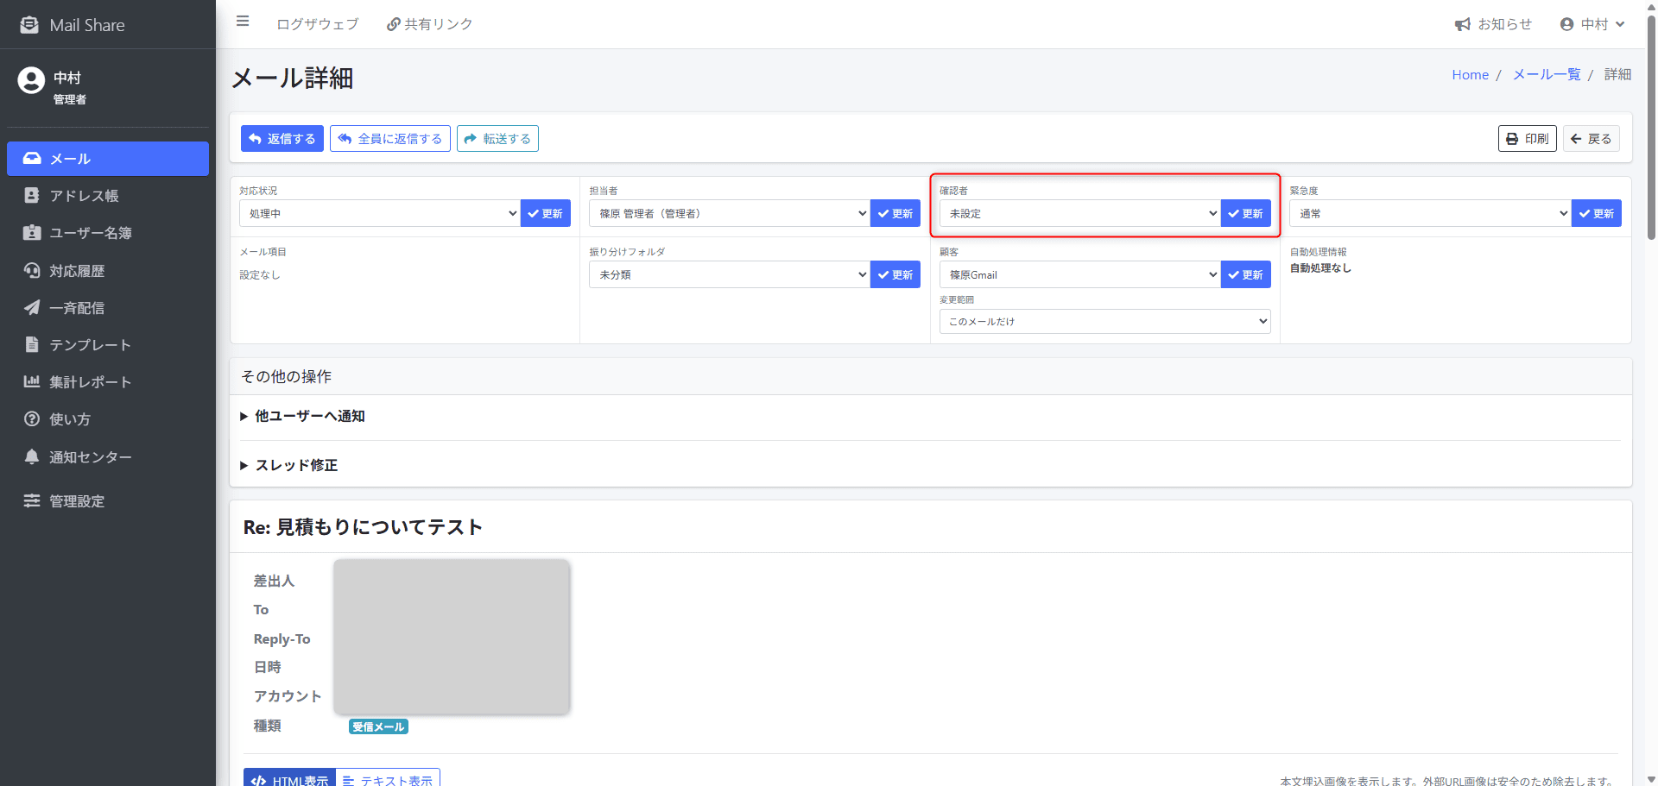Open 一斉配信 in the sidebar
1658x786 pixels.
108,308
